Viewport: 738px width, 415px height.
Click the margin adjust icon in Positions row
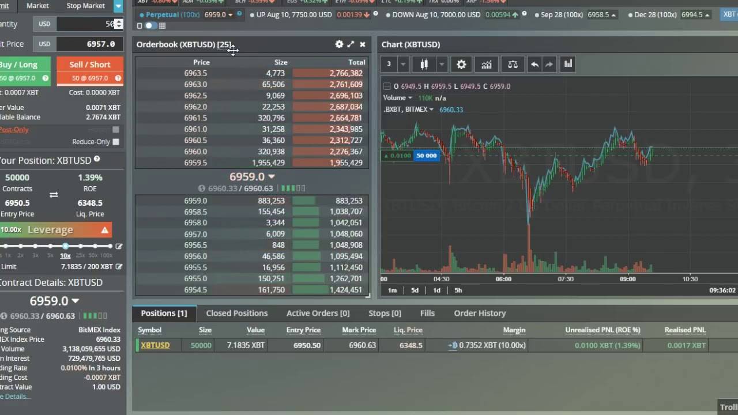[x=453, y=345]
